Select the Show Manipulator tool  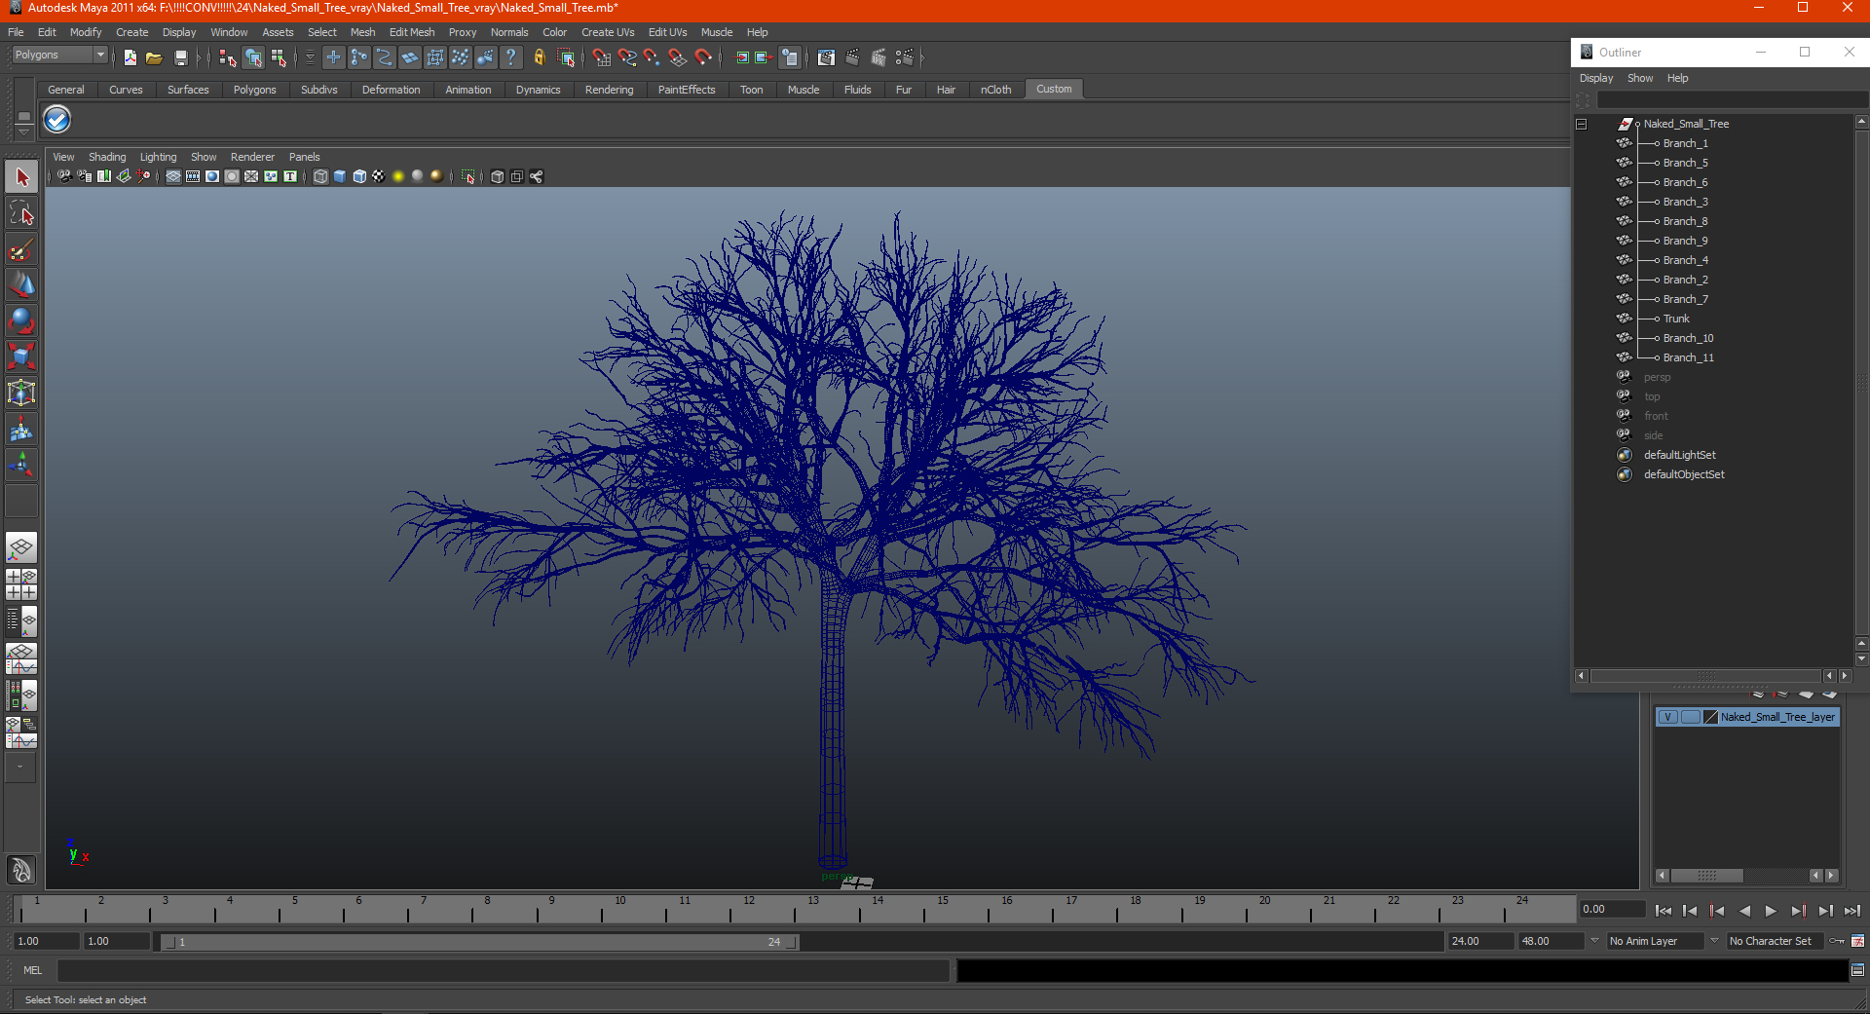pyautogui.click(x=21, y=465)
